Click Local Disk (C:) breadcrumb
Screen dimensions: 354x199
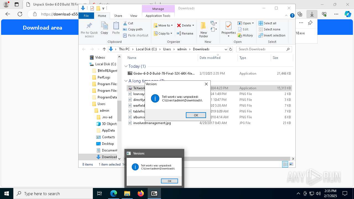point(146,49)
